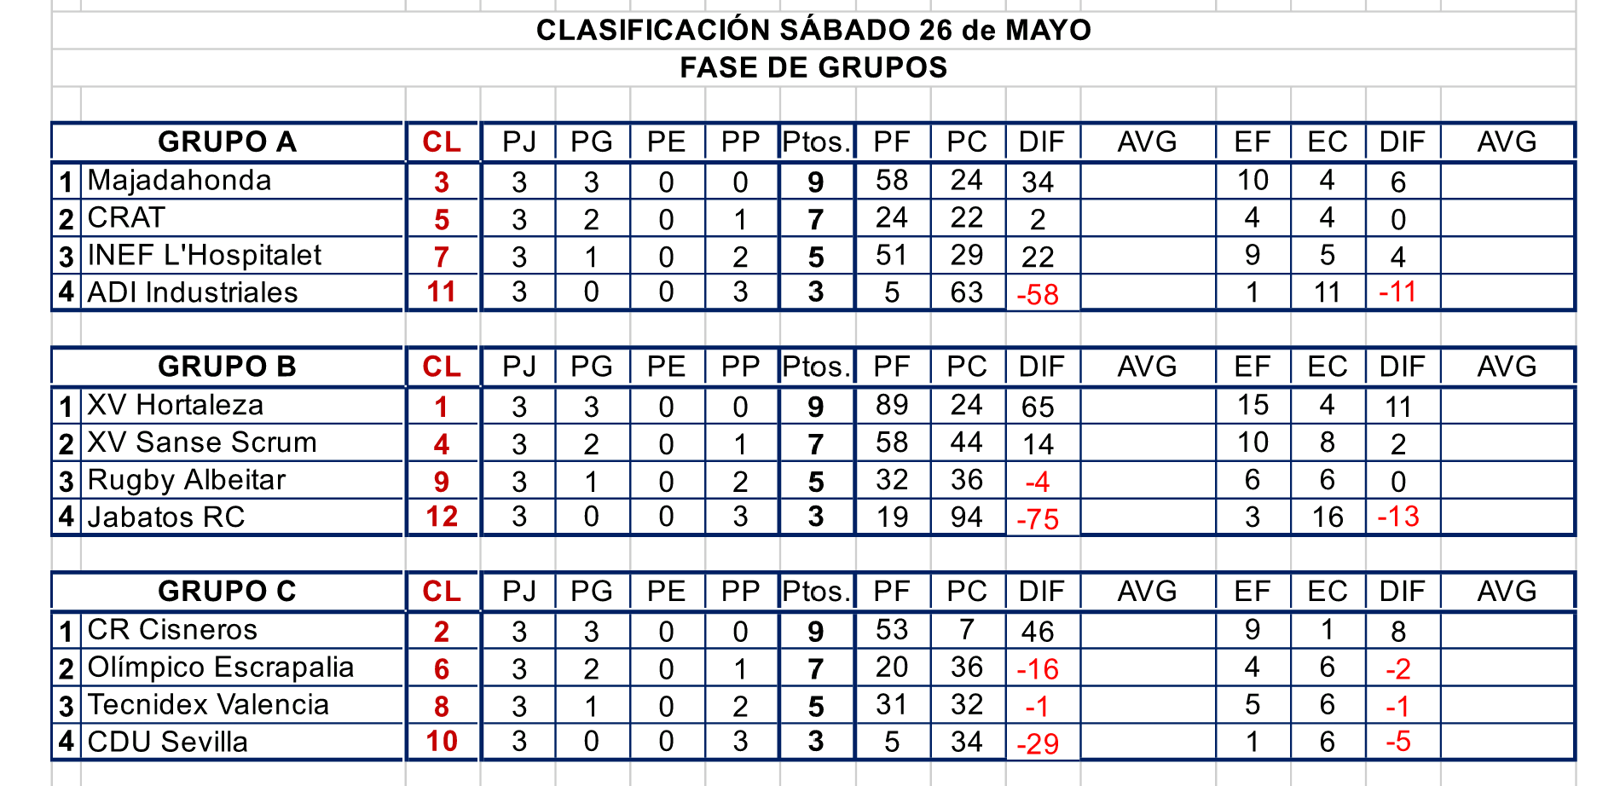Screen dimensions: 1620x786
Task: Select the 'FASE DE GRUPOS' heading cell
Action: [813, 67]
